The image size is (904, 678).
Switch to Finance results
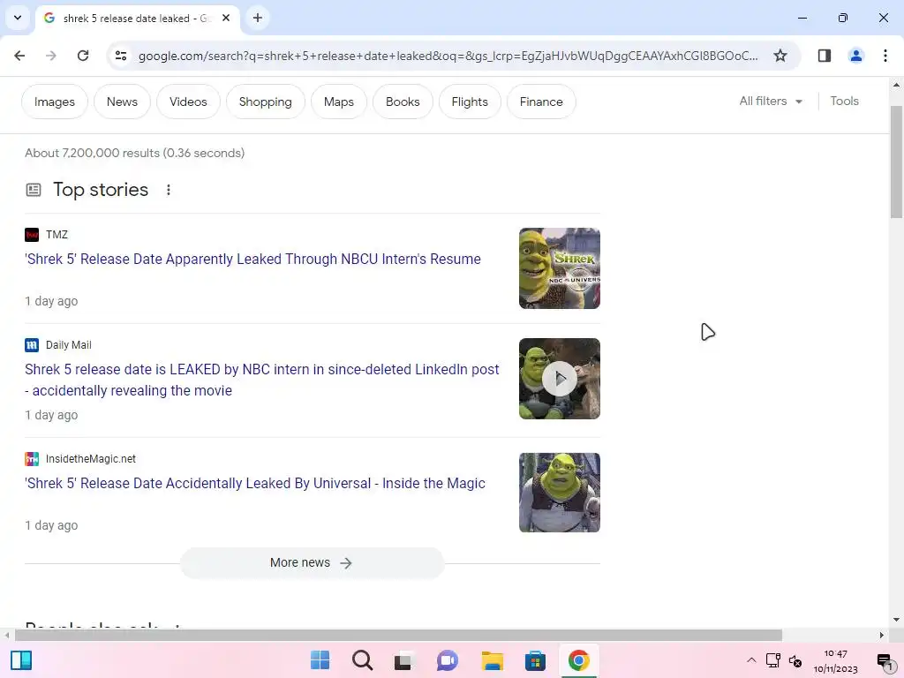tap(541, 102)
